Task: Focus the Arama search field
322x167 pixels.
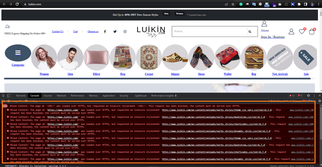Action: pyautogui.click(x=210, y=32)
